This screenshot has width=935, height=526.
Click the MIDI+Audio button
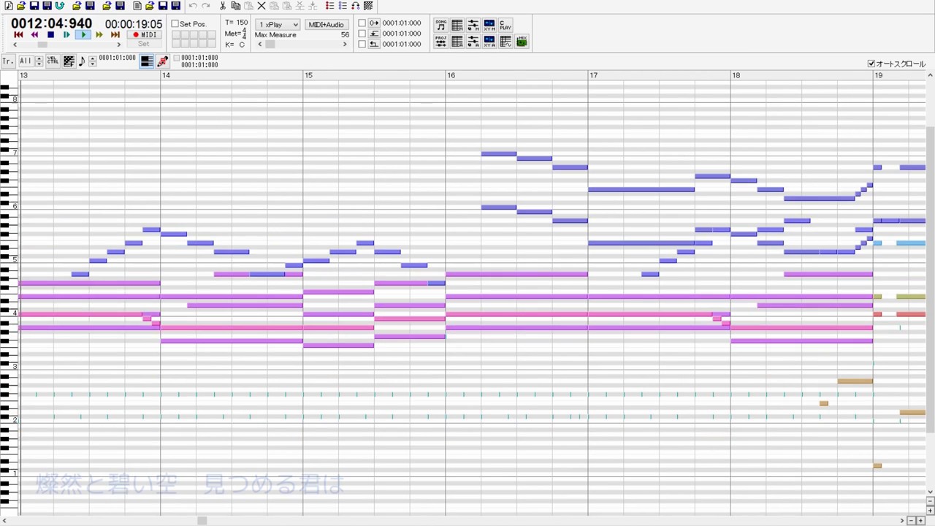click(326, 25)
